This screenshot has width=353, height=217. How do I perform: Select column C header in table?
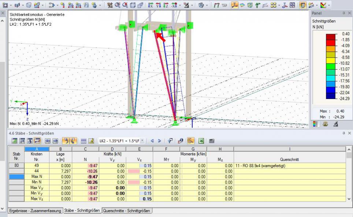coord(85,149)
